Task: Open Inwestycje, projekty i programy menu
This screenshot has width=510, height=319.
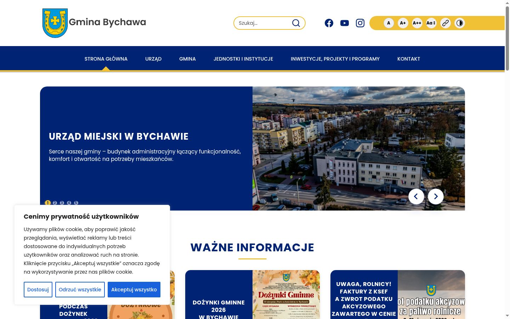Action: coord(335,59)
